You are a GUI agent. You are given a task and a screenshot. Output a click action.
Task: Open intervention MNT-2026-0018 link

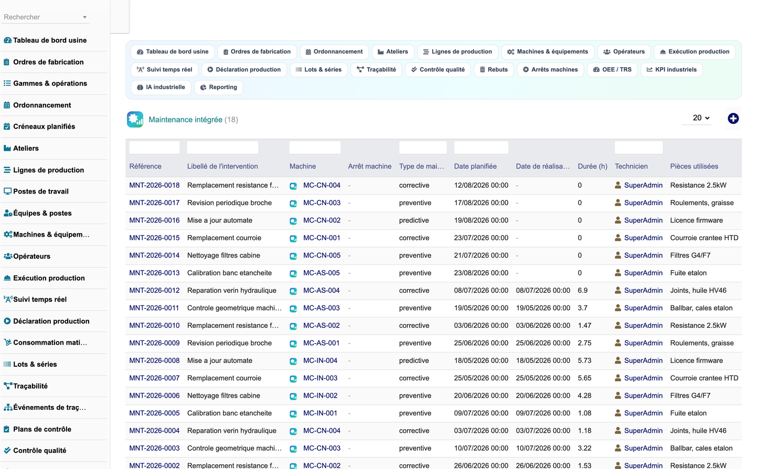(x=154, y=185)
